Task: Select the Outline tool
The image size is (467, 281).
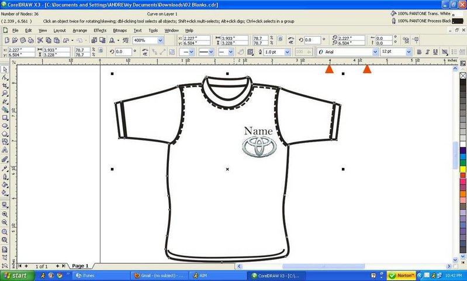Action: pyautogui.click(x=5, y=177)
